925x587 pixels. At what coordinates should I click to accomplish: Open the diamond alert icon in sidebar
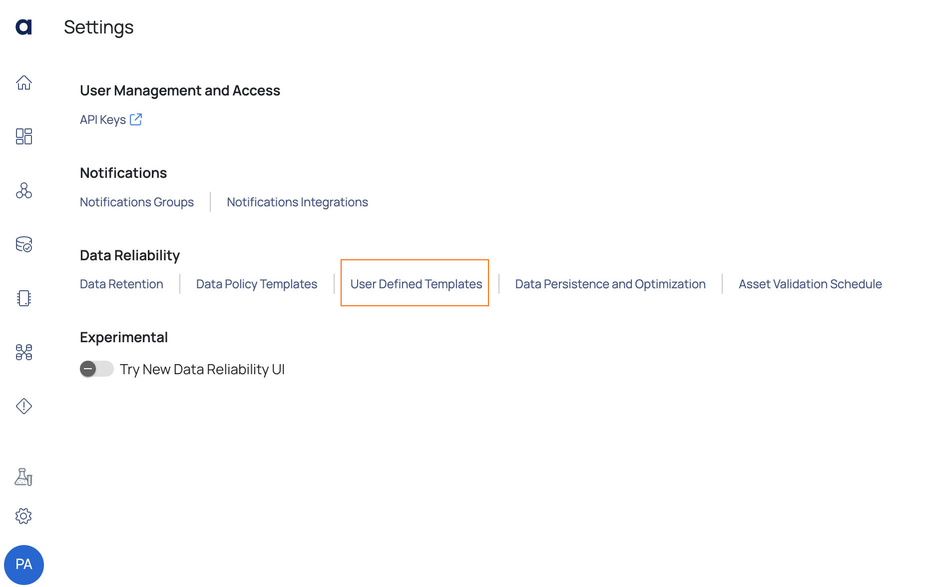point(24,406)
